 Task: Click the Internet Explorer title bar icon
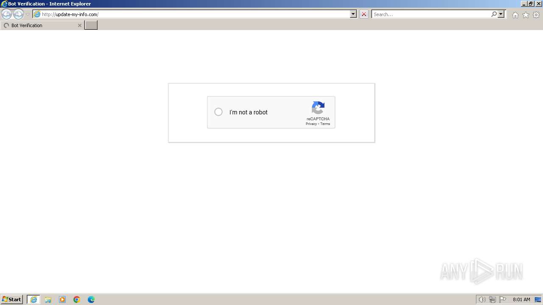(x=4, y=4)
